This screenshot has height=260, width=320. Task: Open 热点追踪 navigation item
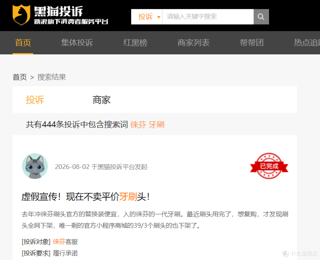point(307,43)
